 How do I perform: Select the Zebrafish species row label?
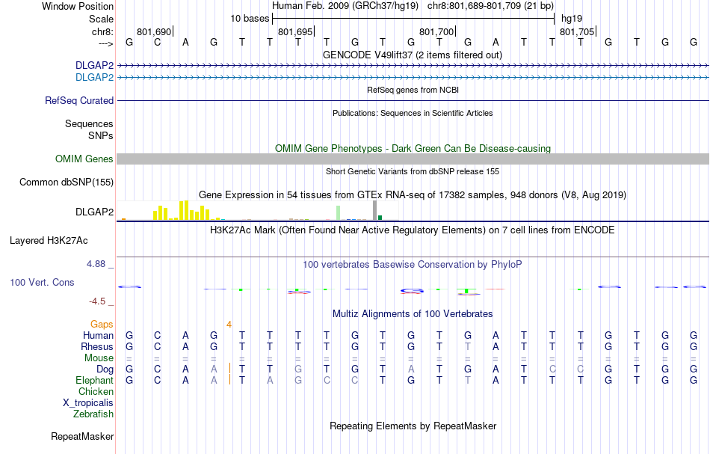(x=93, y=414)
